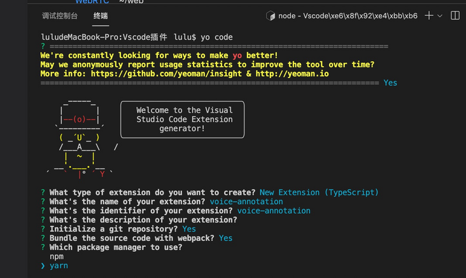This screenshot has width=466, height=278.
Task: Split the terminal panel
Action: [455, 15]
